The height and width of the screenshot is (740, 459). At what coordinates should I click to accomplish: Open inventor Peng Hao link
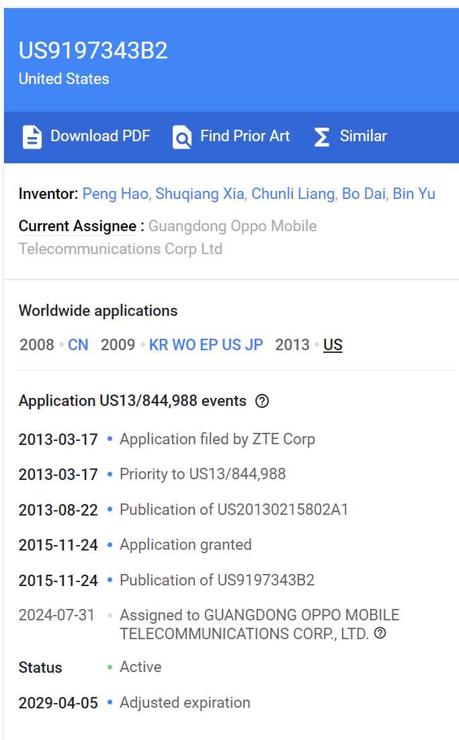coord(116,194)
